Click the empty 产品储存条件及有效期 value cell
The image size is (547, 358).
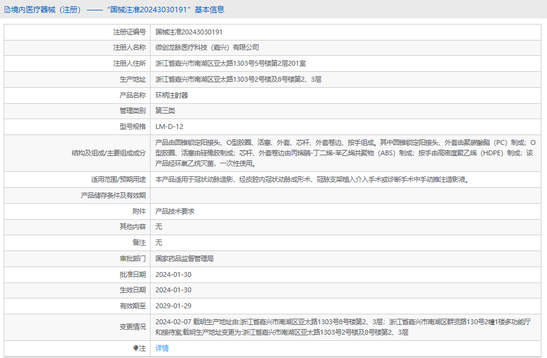point(344,195)
